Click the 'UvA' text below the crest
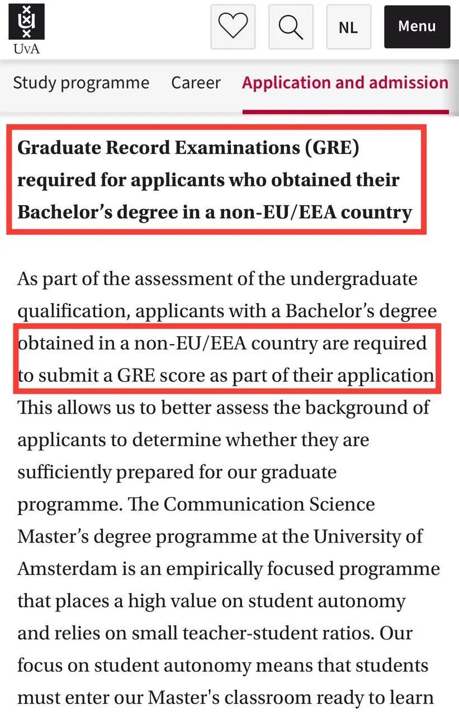The width and height of the screenshot is (459, 716). 27,49
